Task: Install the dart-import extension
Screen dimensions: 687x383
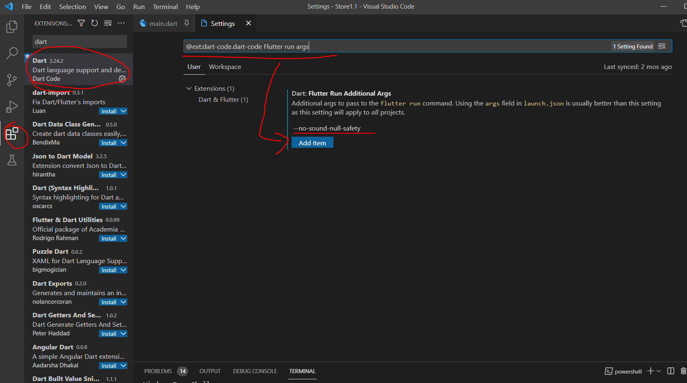Action: 109,111
